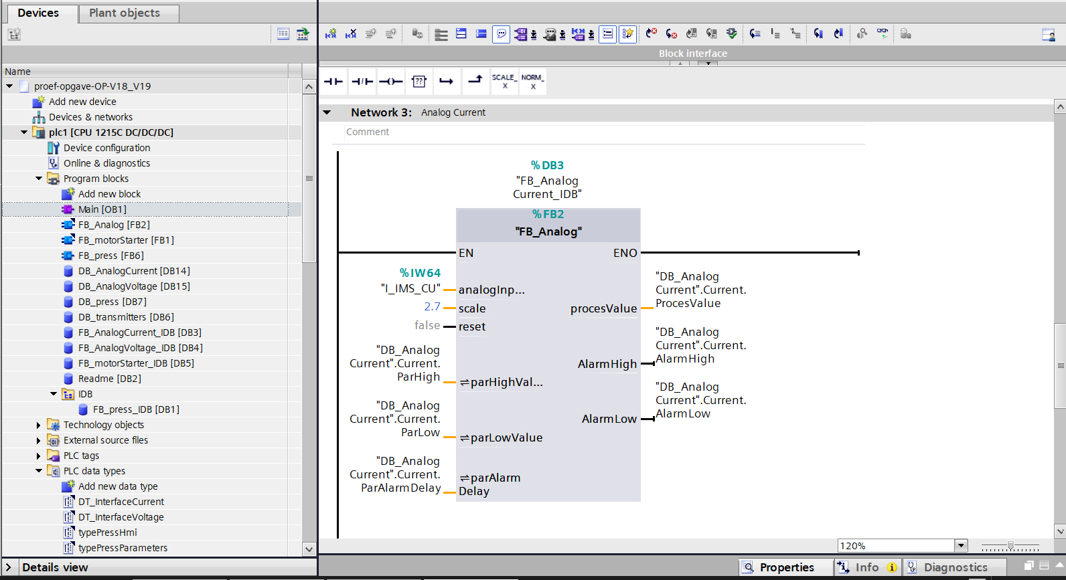Select FB_motorStarter [FB1] block
Screen dimensions: 1066x580
point(126,240)
